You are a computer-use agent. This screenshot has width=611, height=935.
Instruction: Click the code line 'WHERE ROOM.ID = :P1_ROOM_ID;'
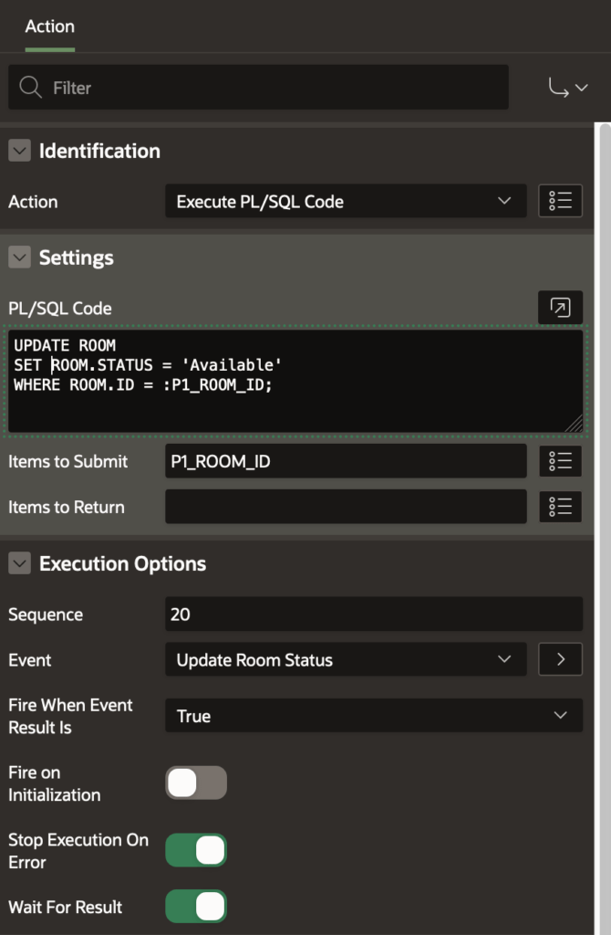[x=143, y=384]
